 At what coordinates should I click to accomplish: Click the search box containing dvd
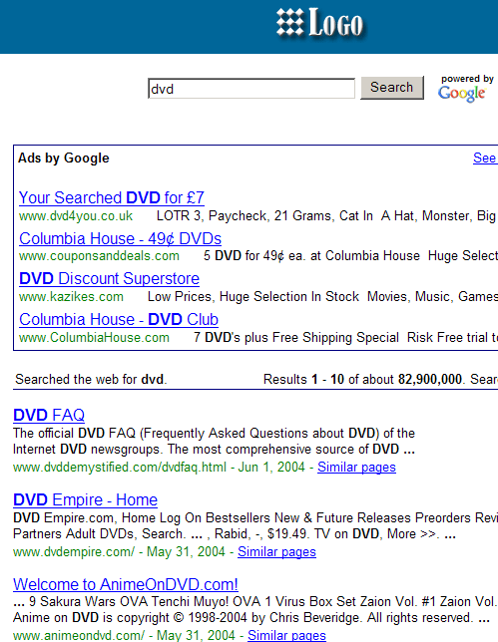pyautogui.click(x=251, y=89)
